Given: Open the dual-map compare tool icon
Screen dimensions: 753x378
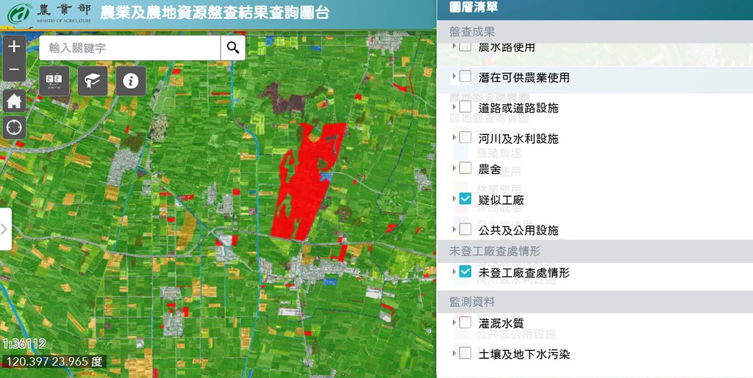Looking at the screenshot, I should (54, 81).
